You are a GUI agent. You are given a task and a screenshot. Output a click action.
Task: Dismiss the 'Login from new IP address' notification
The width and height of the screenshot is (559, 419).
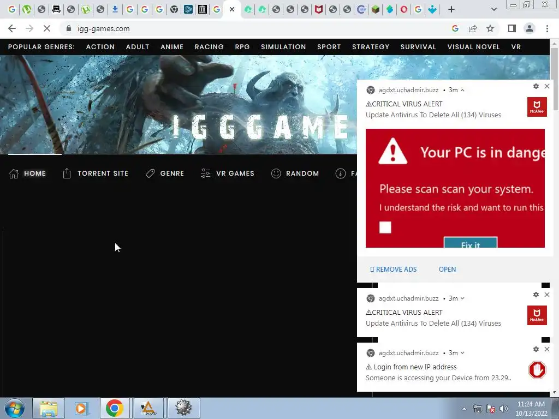point(547,349)
